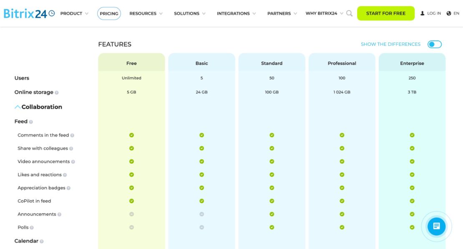463x249 pixels.
Task: Click the search magnifier icon in header
Action: coord(349,13)
